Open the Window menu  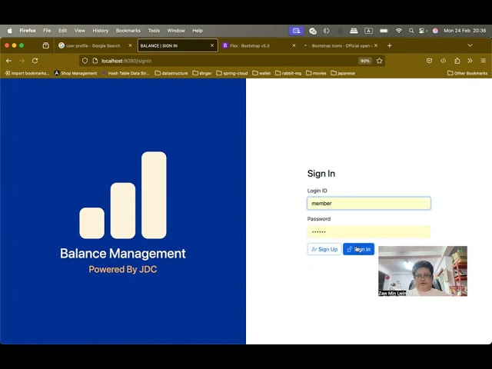[x=176, y=31]
